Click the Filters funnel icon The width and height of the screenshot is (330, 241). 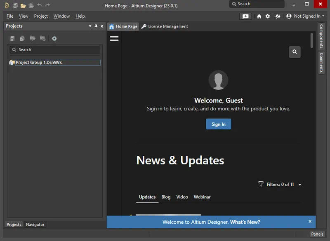pyautogui.click(x=261, y=184)
